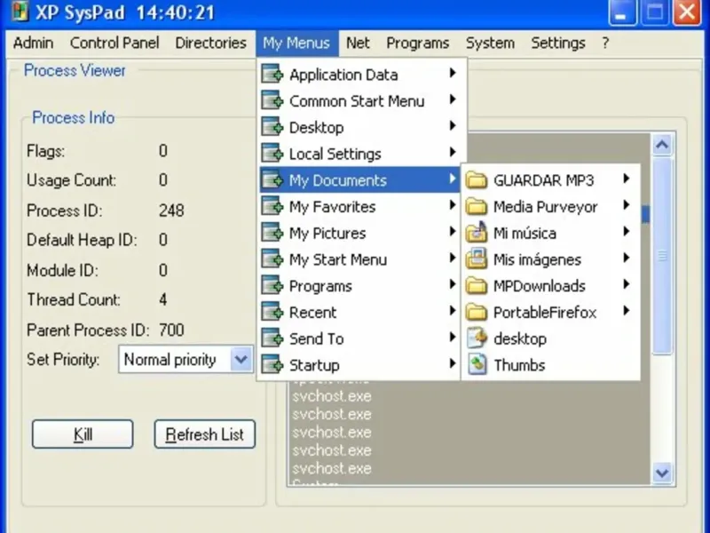Expand Common Start Menu submenu arrow
This screenshot has height=533, width=710.
coord(452,99)
